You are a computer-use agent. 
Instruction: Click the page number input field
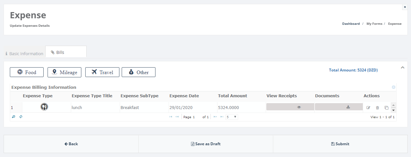(x=196, y=117)
